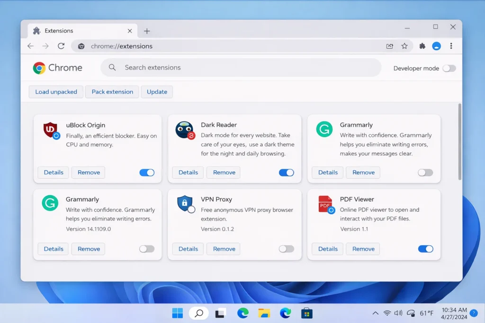This screenshot has height=323, width=485.
Task: Click the Dark Reader extension icon
Action: 185,129
